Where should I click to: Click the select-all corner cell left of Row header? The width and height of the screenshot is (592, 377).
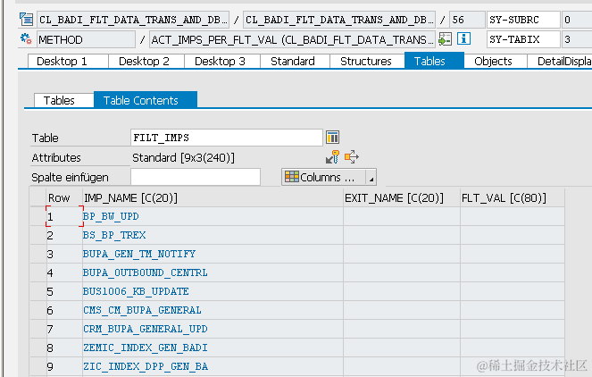pos(38,198)
